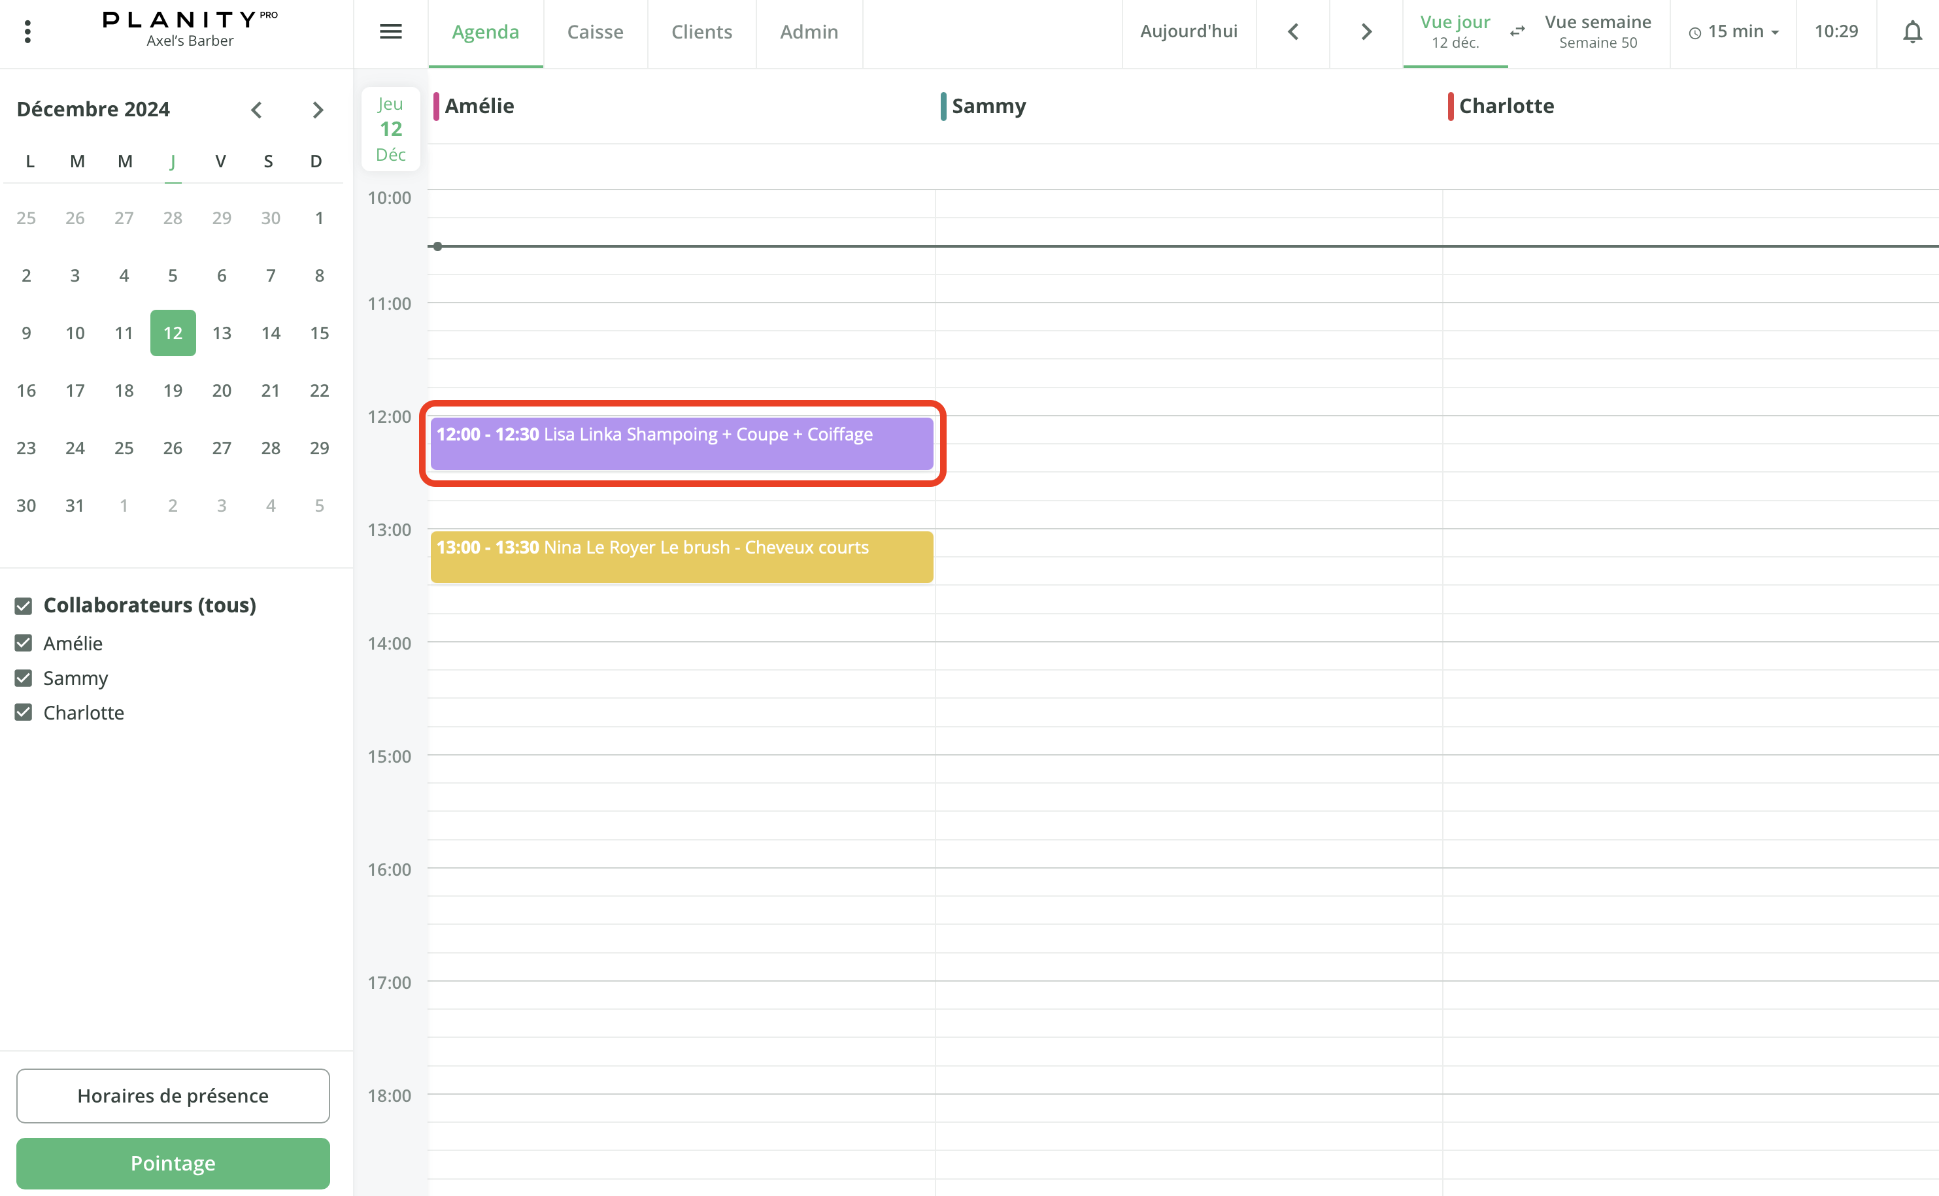Open the notifications bell
The image size is (1939, 1196).
click(x=1912, y=31)
